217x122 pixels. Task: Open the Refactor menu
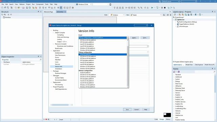[22, 4]
